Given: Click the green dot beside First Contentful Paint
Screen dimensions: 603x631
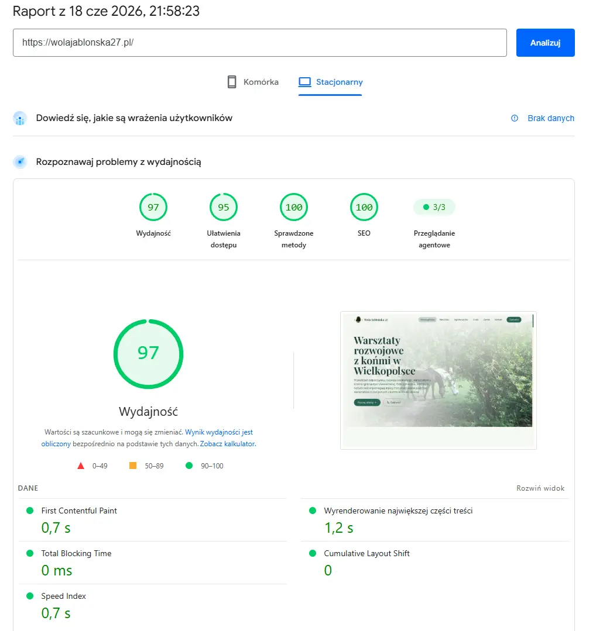Looking at the screenshot, I should (30, 511).
